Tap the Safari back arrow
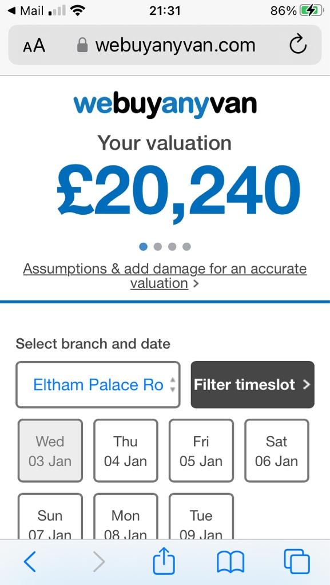 pyautogui.click(x=30, y=562)
